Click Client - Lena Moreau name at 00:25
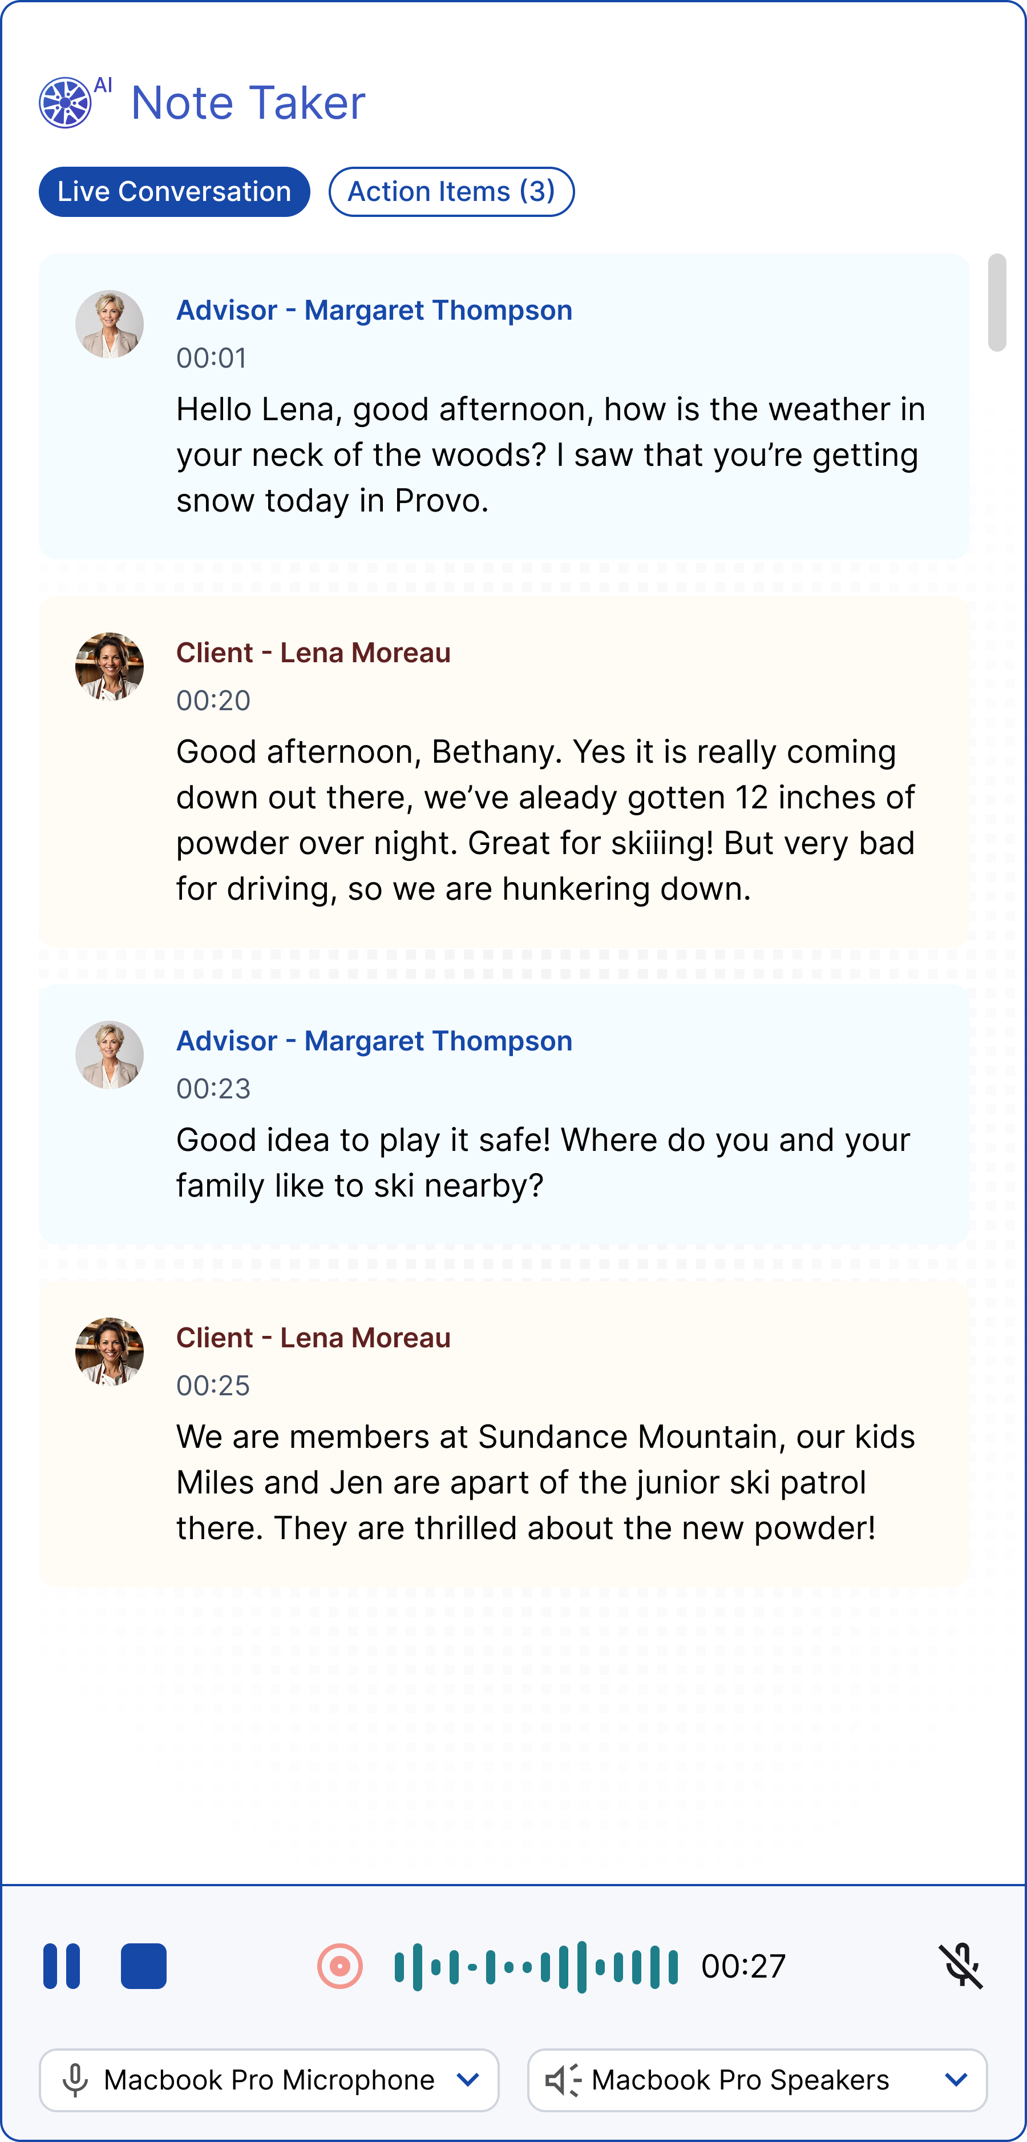This screenshot has height=2142, width=1027. point(313,1338)
